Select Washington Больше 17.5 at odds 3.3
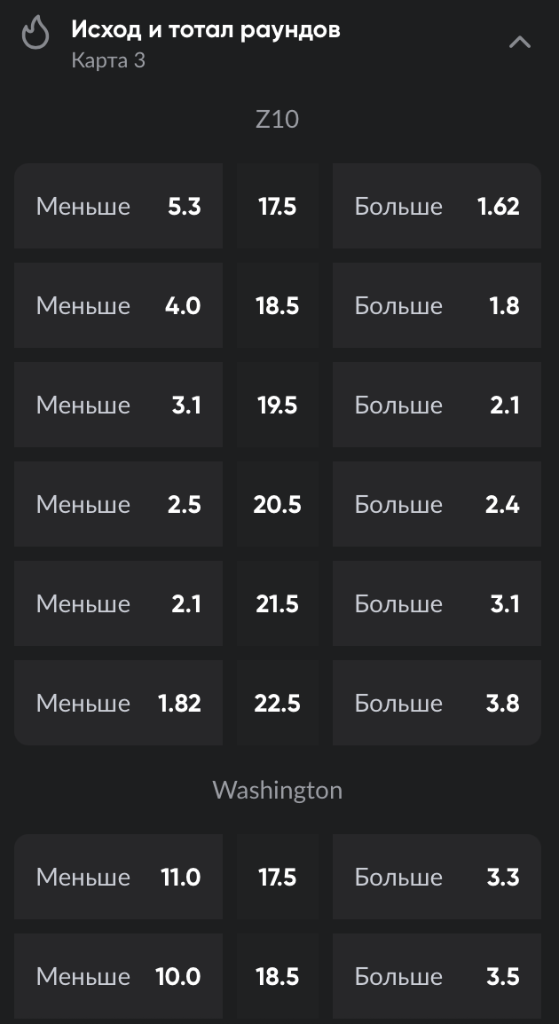This screenshot has width=559, height=1024. click(x=437, y=878)
